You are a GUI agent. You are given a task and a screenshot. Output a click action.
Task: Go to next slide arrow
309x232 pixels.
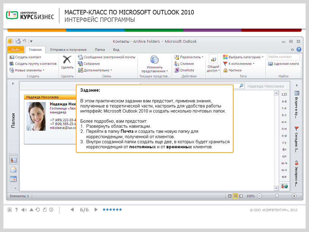click(96, 210)
